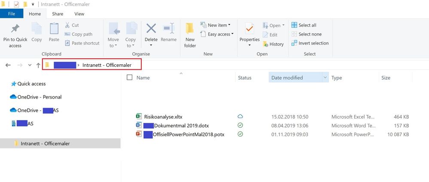This screenshot has height=182, width=429.
Task: Click Pin to Quick access icon
Action: click(x=15, y=29)
